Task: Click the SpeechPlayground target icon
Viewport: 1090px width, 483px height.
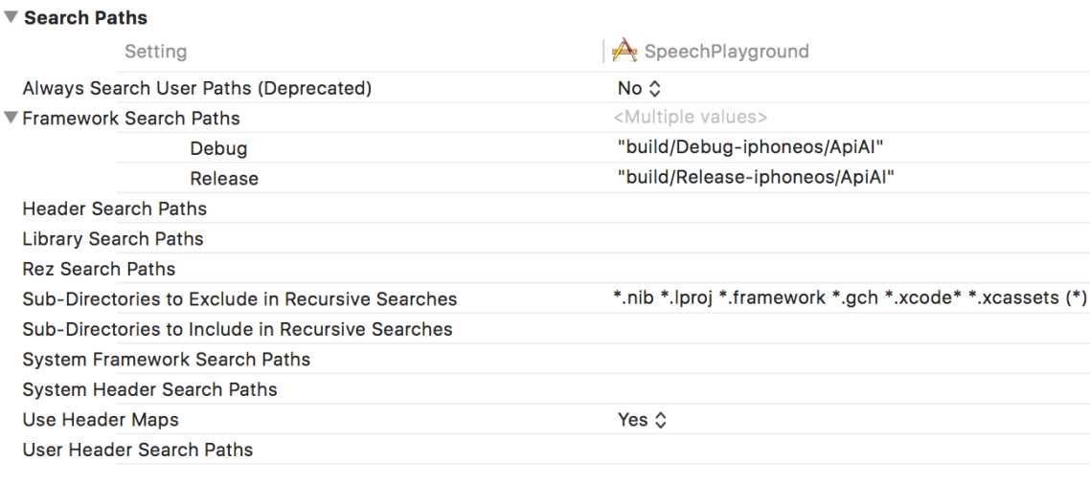Action: (624, 52)
